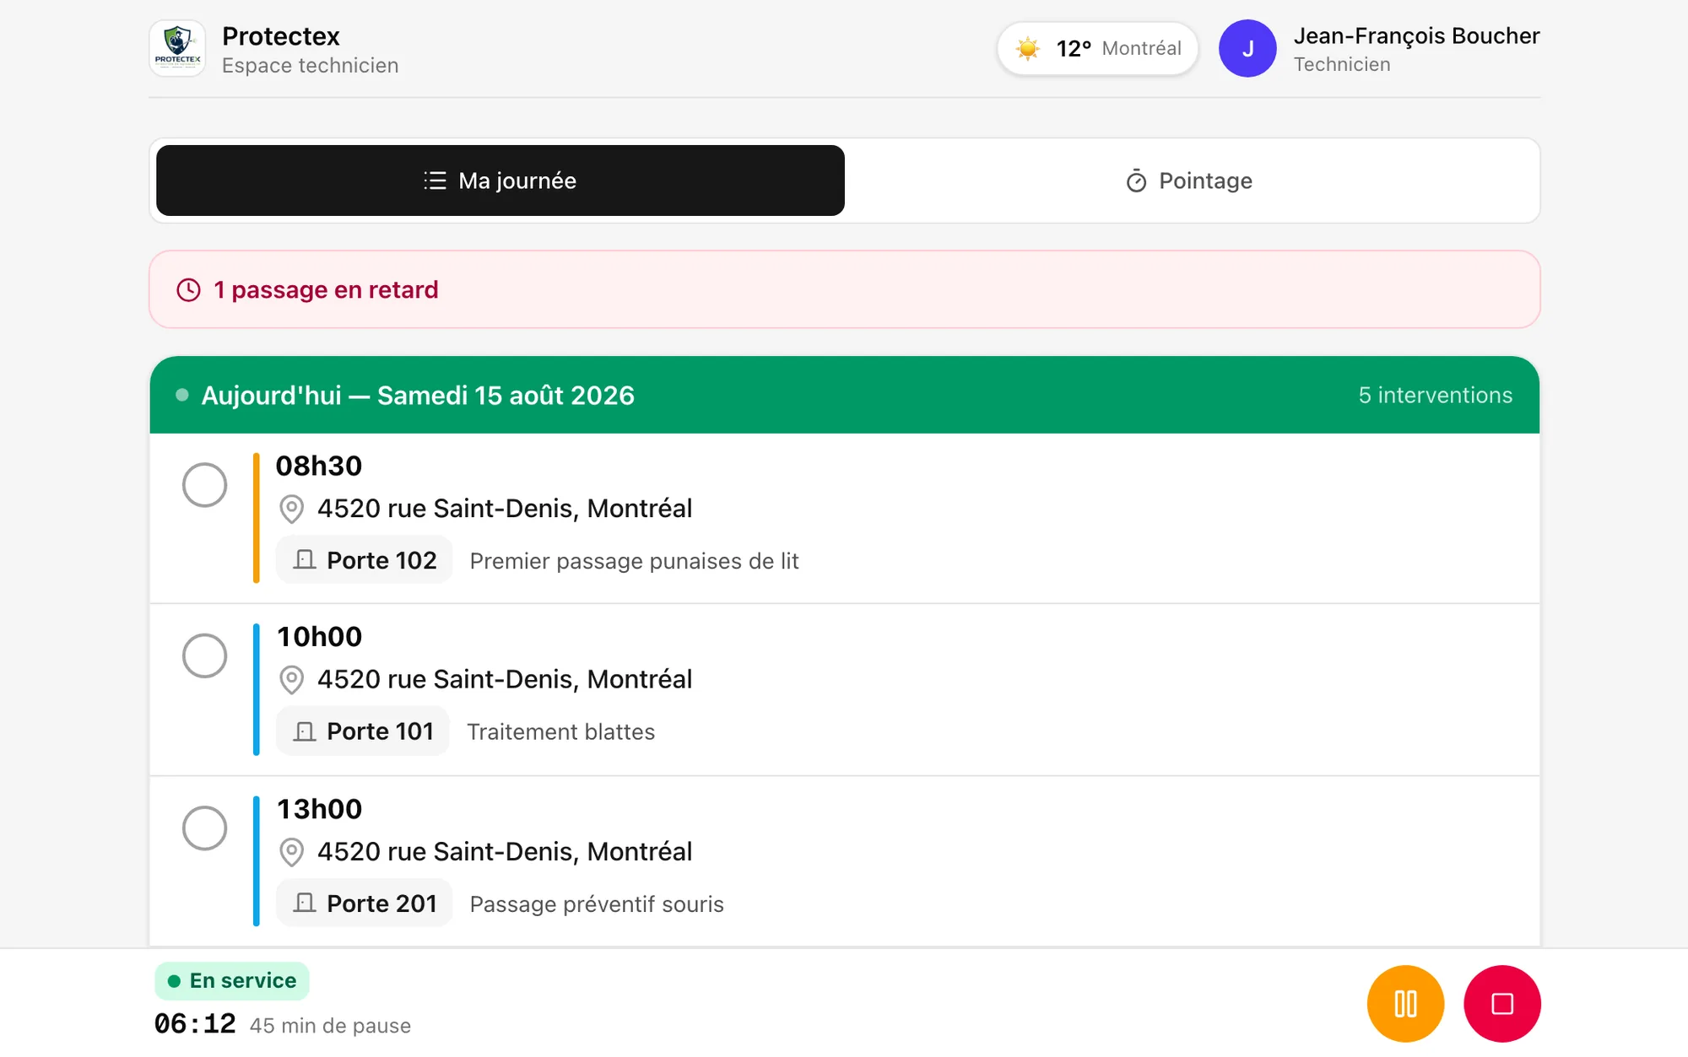The image size is (1688, 1057).
Task: Click '45 min de pause' text
Action: 330,1027
